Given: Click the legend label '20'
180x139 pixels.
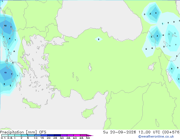Looking at the screenshot, I should click(x=49, y=138).
